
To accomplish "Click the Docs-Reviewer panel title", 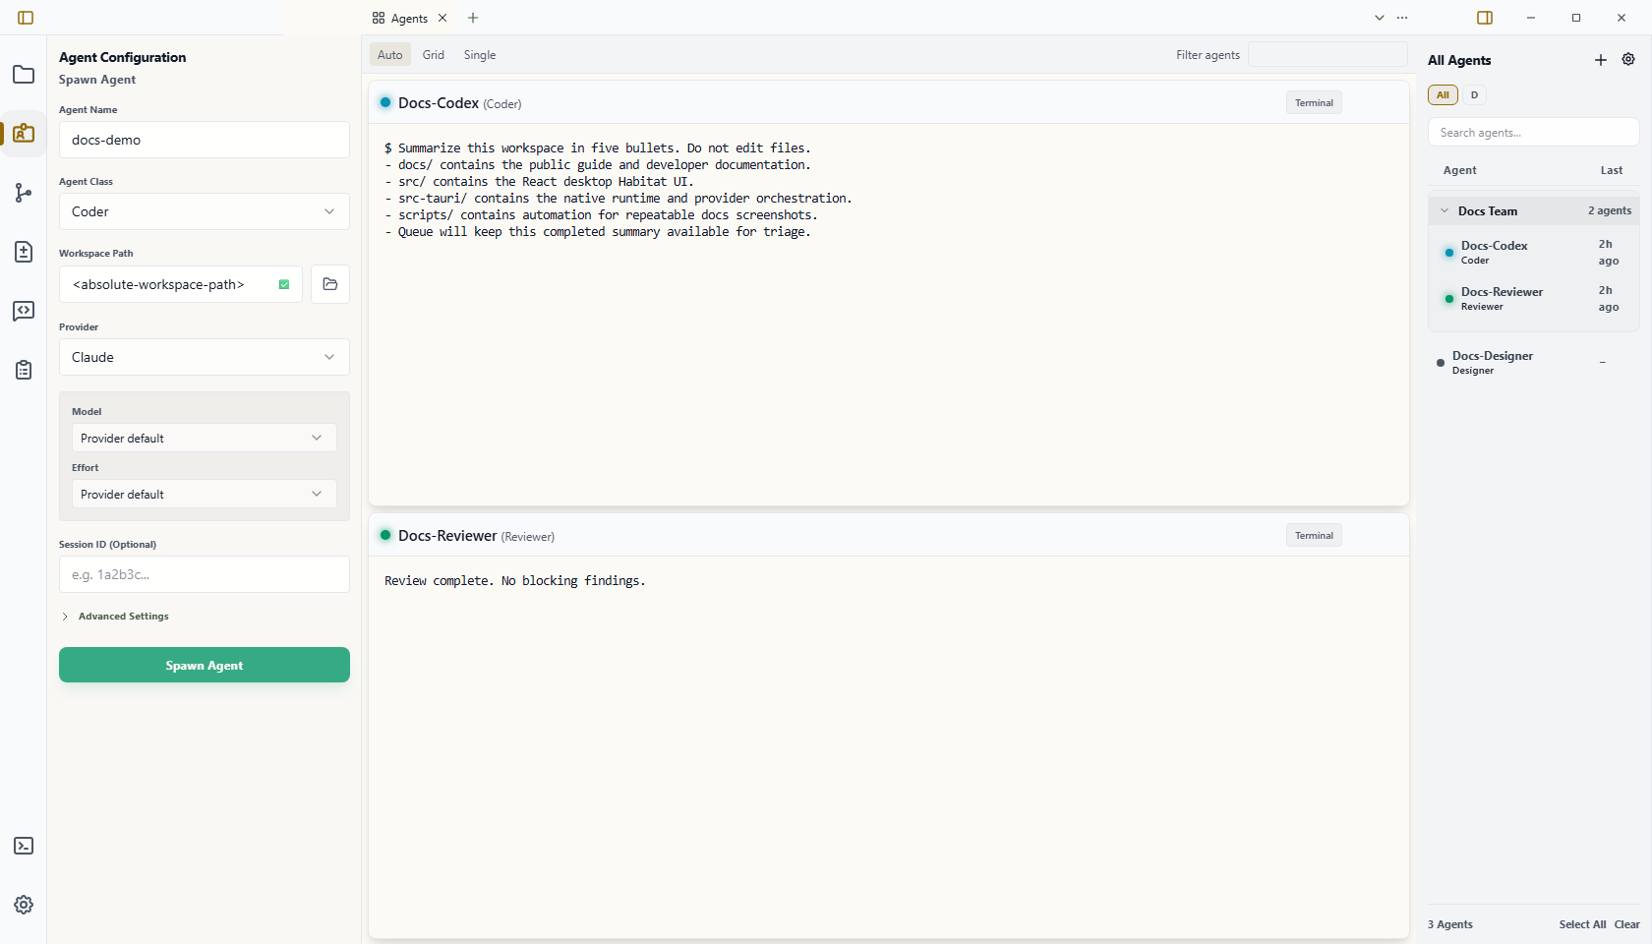I will 447,535.
